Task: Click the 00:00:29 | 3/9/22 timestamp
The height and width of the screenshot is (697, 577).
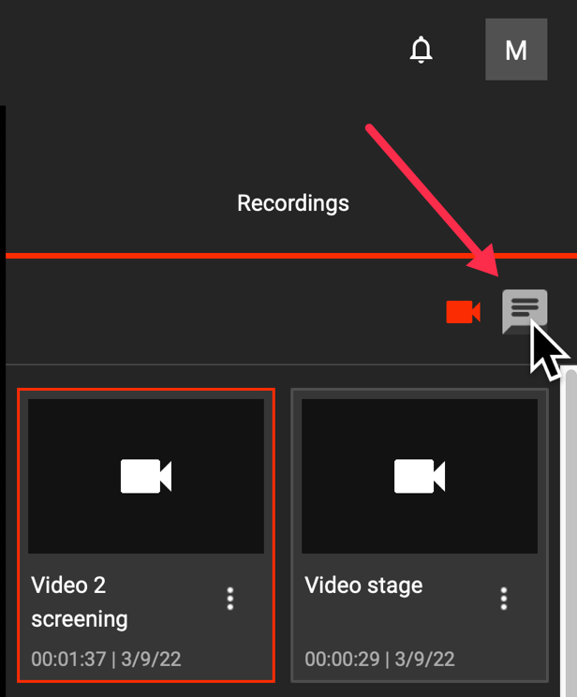Action: 379,659
